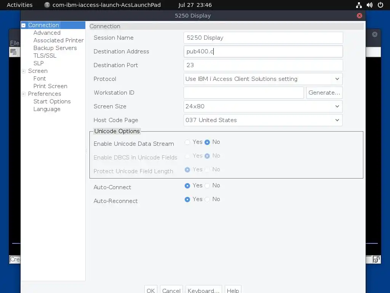
Task: Open the Host Code Page dropdown
Action: point(263,120)
